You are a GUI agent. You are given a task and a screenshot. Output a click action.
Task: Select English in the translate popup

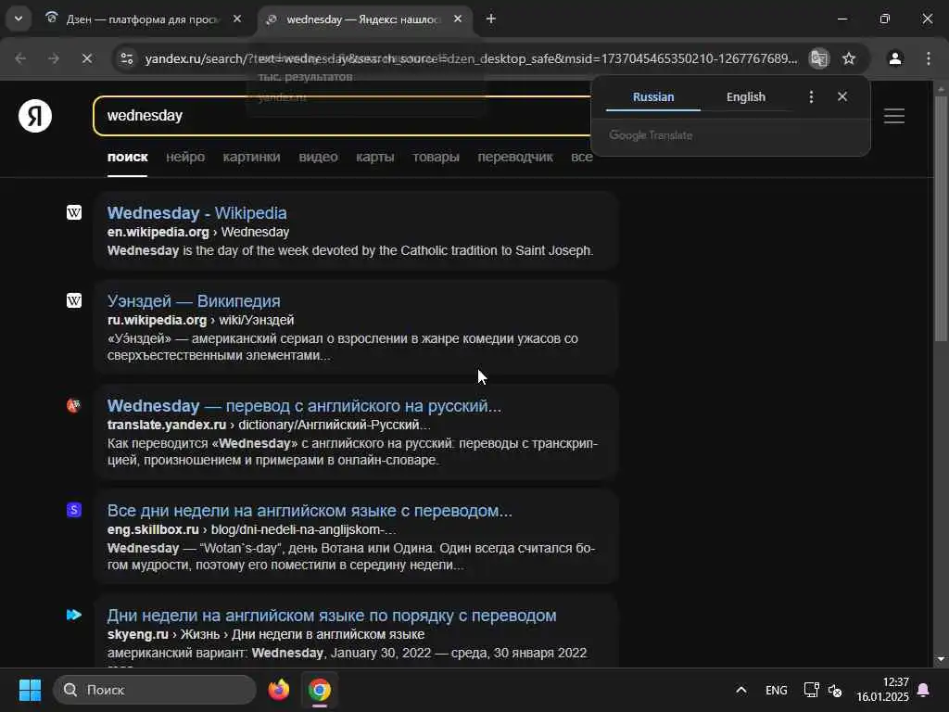pos(746,96)
